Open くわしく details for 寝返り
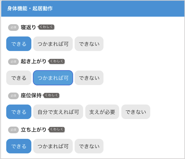Viewport: 185px width, 159px height. (47, 27)
